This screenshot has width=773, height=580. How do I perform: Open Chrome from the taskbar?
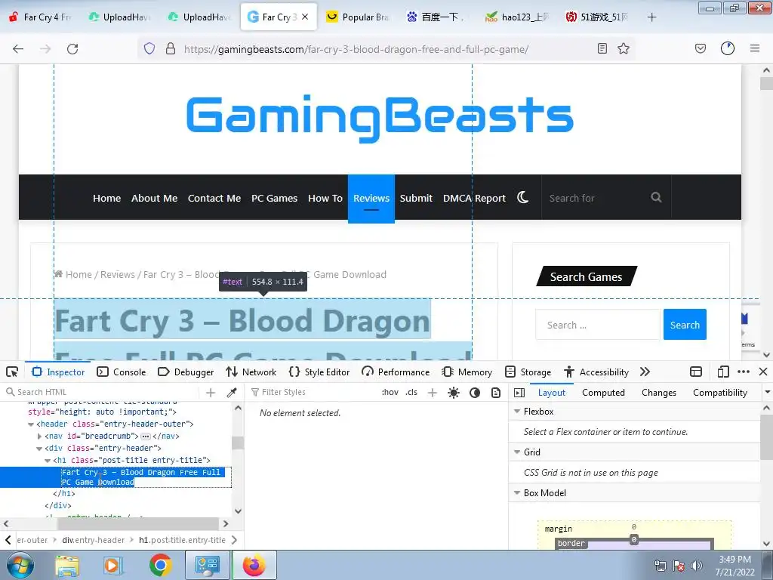click(x=160, y=565)
